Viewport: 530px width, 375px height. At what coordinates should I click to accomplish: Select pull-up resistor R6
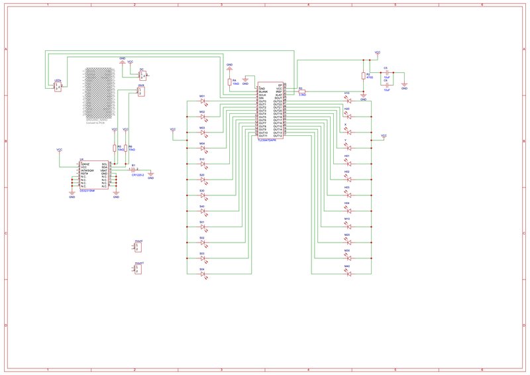[x=126, y=148]
